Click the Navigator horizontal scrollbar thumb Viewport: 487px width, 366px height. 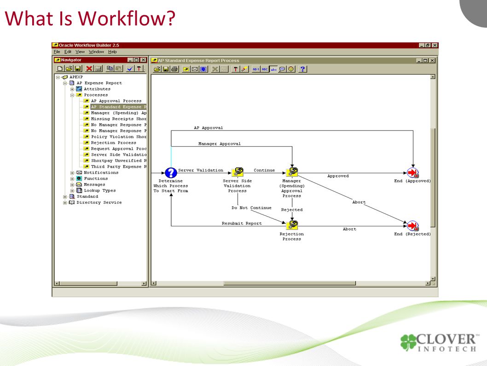[88, 283]
